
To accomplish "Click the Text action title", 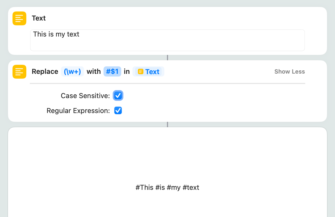I will [x=39, y=18].
